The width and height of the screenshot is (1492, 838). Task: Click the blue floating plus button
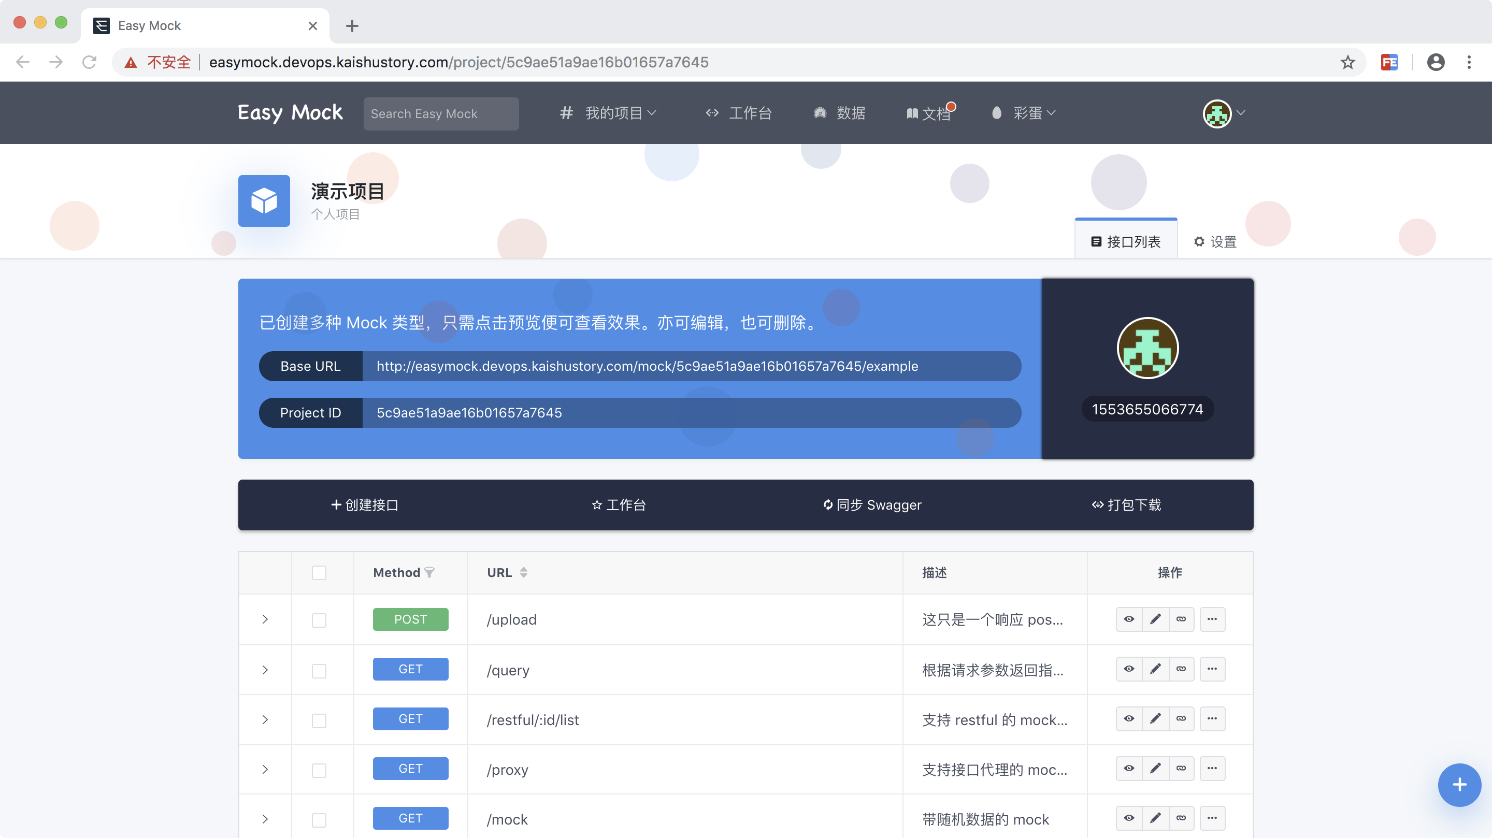point(1459,785)
